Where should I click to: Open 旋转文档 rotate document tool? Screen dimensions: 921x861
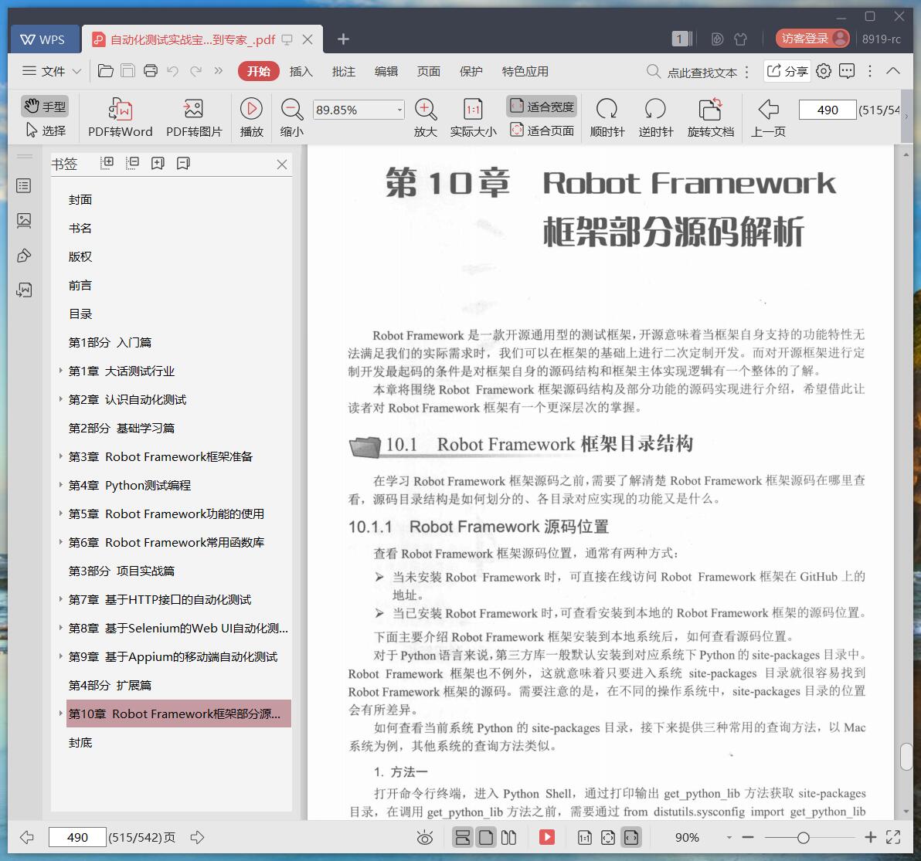click(x=710, y=117)
